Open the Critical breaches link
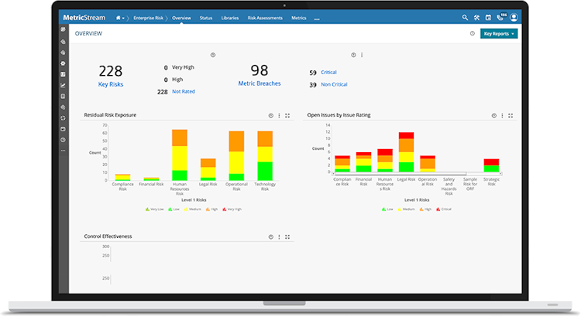581x316 pixels. (328, 72)
